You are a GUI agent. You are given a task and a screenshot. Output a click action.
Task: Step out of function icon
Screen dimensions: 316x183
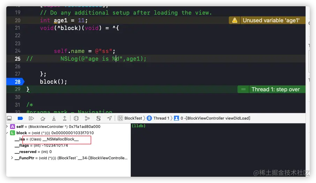65,119
